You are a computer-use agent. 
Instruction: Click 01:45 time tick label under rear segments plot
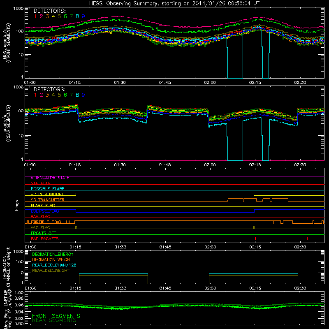[165, 165]
